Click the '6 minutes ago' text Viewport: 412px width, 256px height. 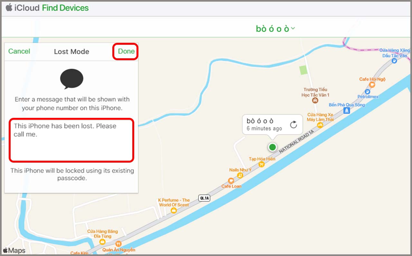click(264, 128)
